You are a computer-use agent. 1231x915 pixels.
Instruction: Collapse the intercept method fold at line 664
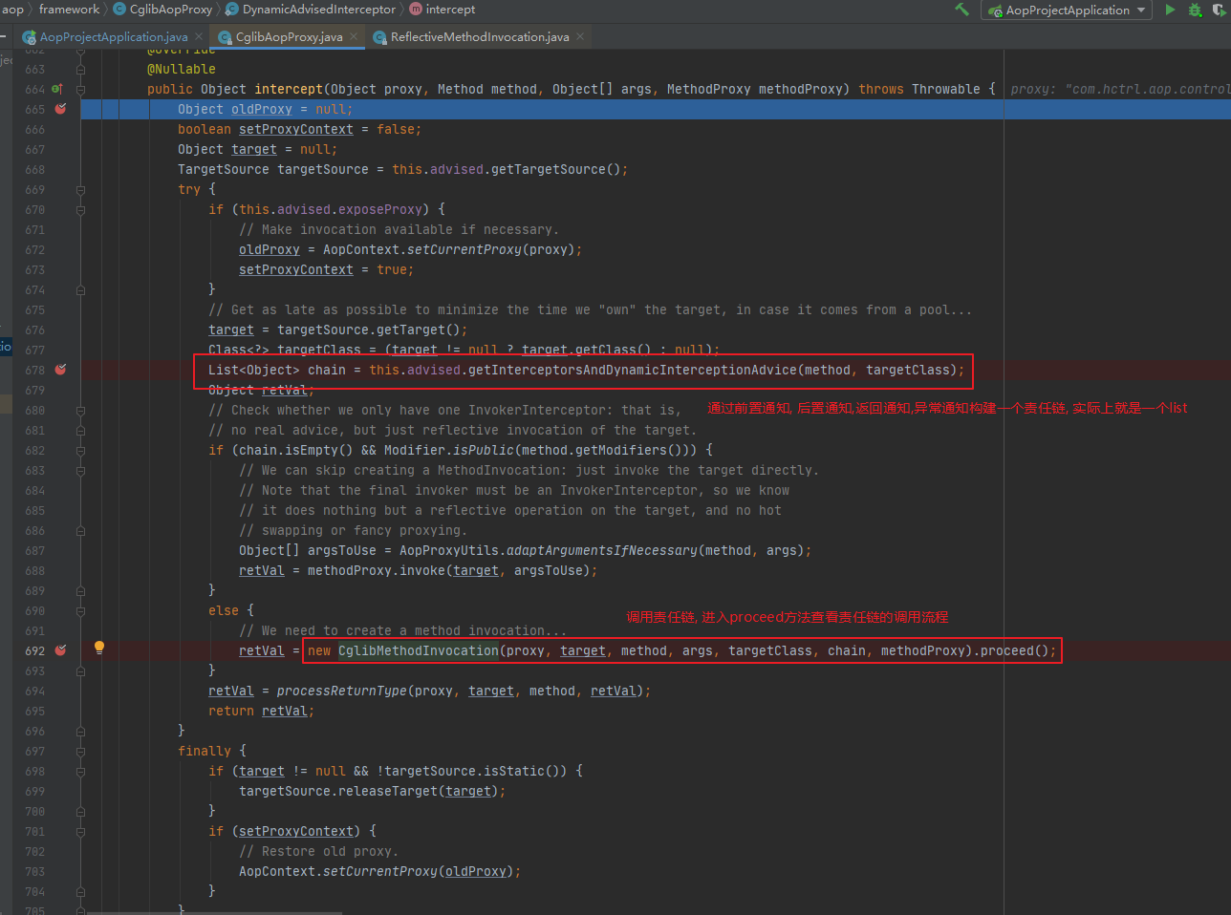click(80, 90)
